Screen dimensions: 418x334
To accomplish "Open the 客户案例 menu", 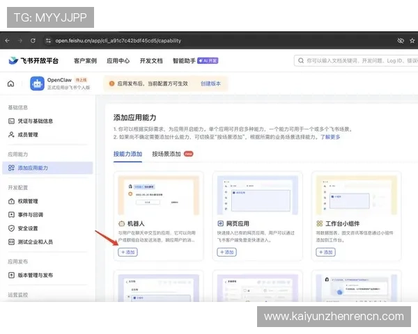I will coord(85,61).
